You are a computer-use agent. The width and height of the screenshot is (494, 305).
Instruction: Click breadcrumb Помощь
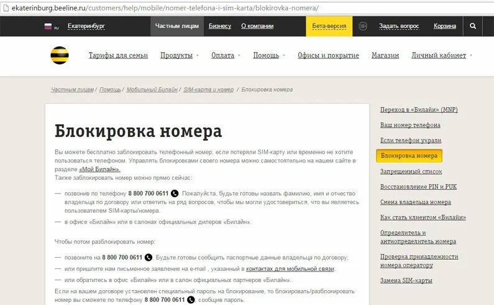tap(110, 90)
